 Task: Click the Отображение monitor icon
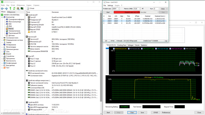tap(5, 45)
